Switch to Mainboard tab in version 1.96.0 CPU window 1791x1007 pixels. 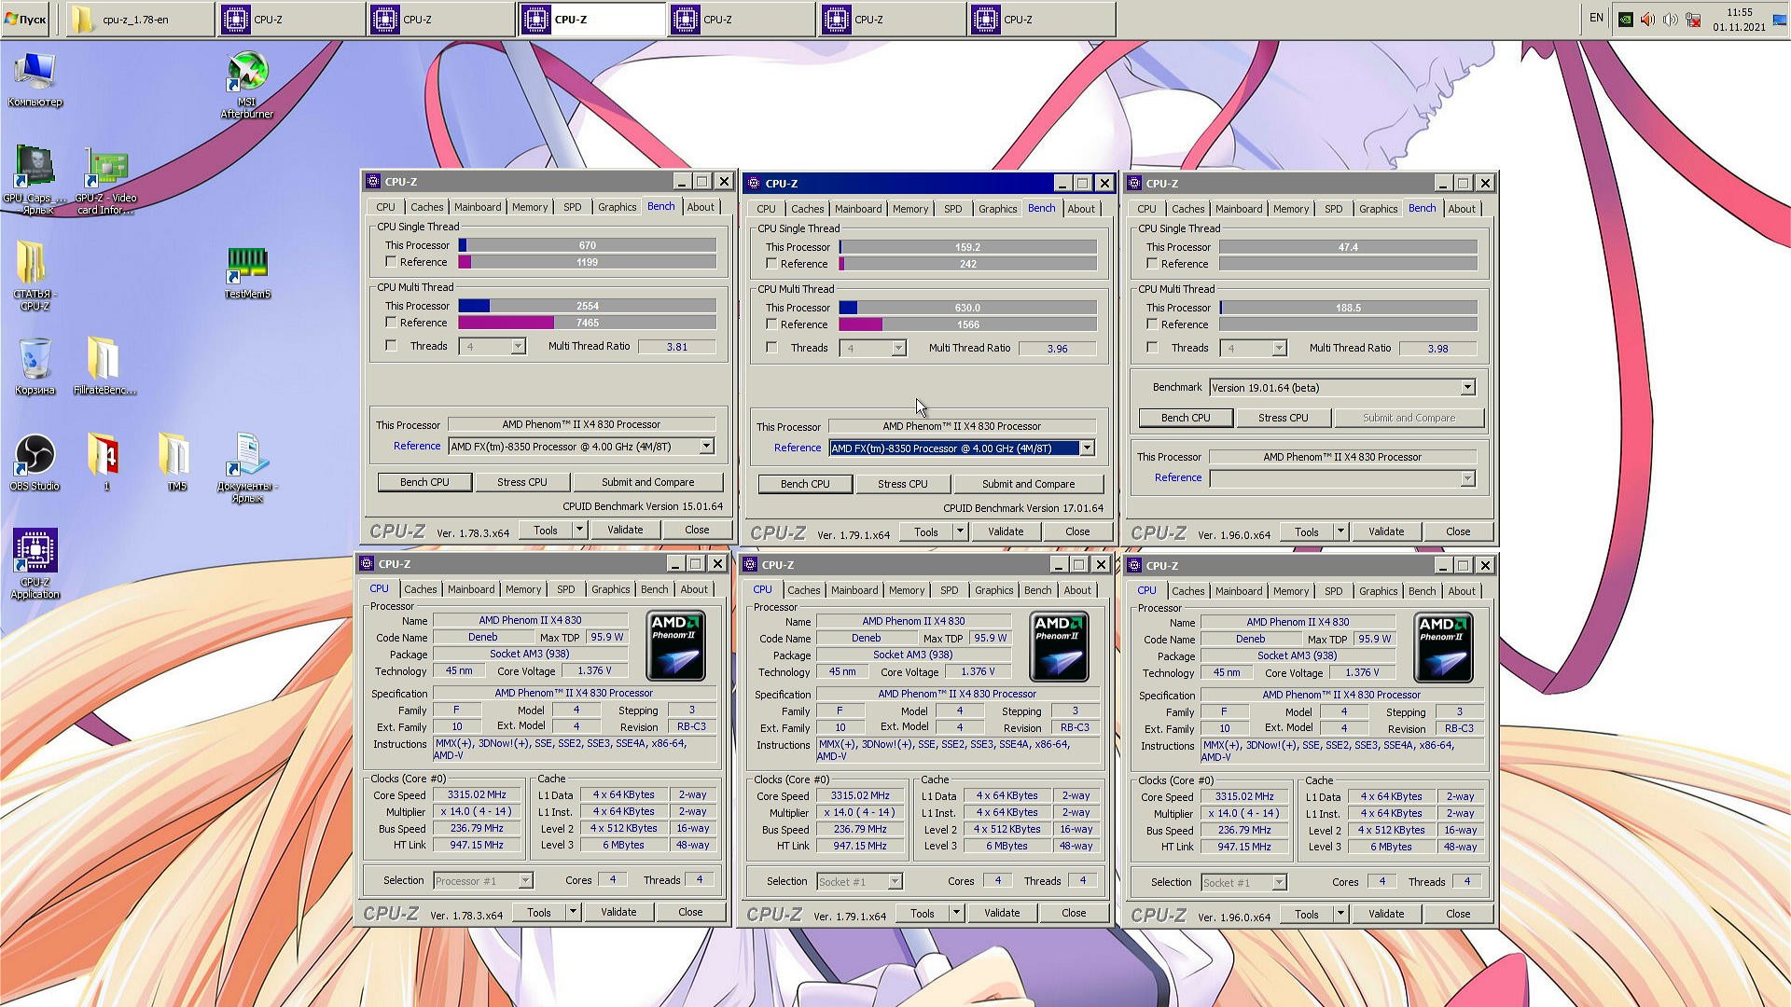pyautogui.click(x=1238, y=591)
